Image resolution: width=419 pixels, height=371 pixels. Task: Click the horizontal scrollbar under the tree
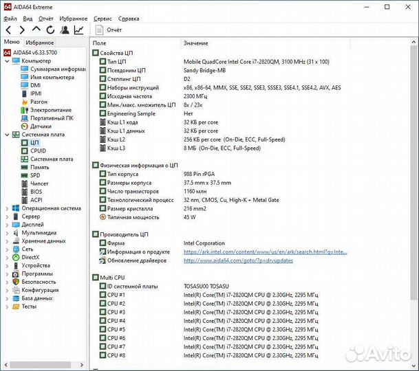click(40, 365)
